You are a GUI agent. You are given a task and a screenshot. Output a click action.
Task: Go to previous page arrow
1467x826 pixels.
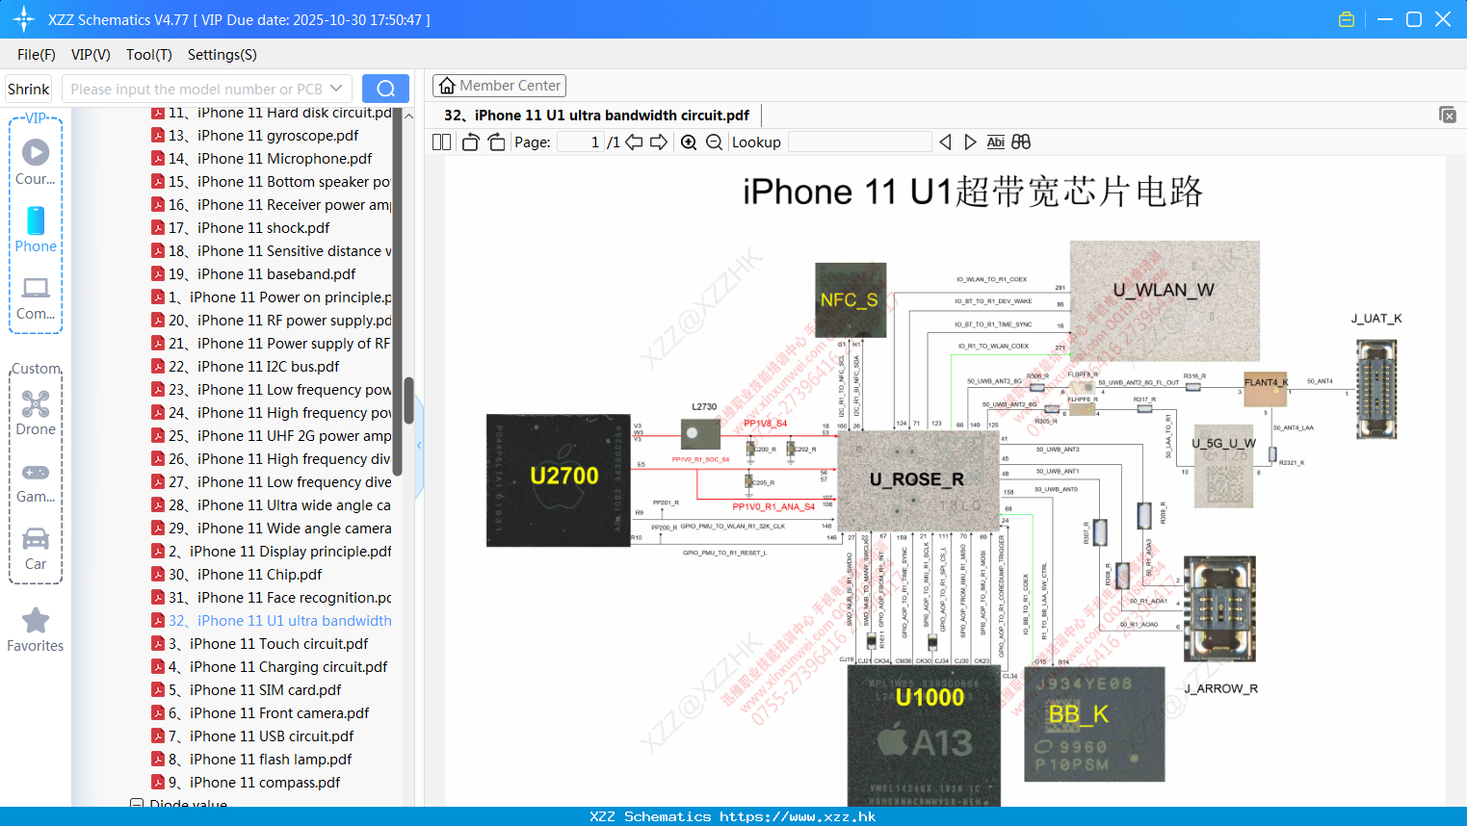point(634,142)
